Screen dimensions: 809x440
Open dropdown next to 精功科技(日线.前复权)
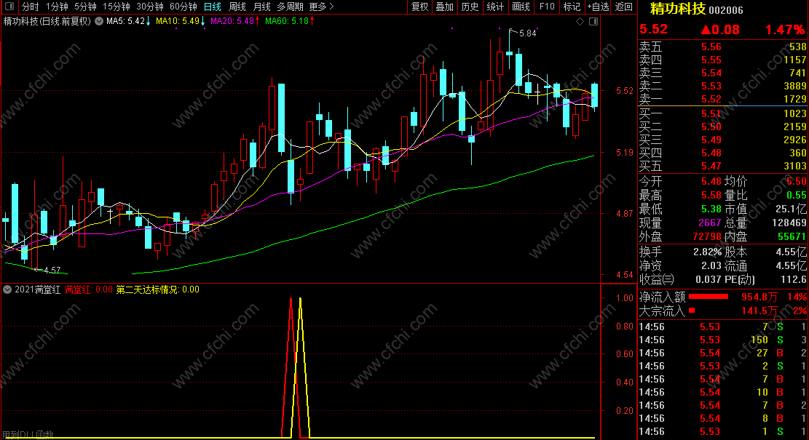98,21
